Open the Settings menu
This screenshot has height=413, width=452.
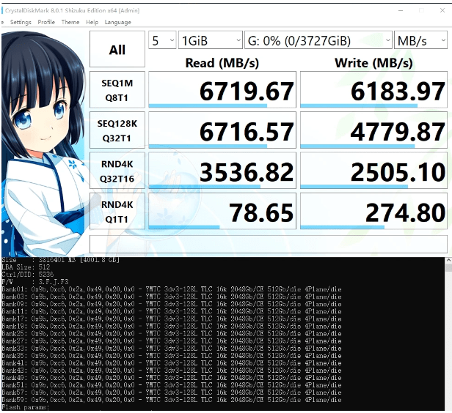(20, 22)
